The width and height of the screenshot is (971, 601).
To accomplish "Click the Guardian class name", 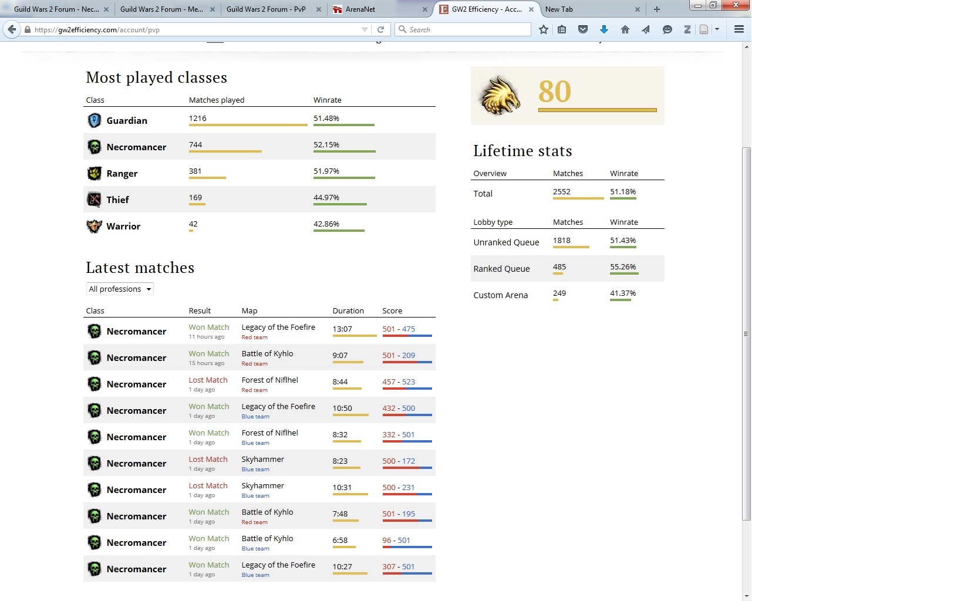I will click(127, 120).
